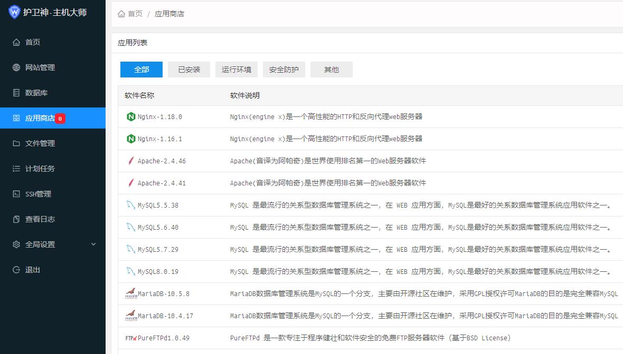Click the database icon for 数据库

[x=16, y=93]
